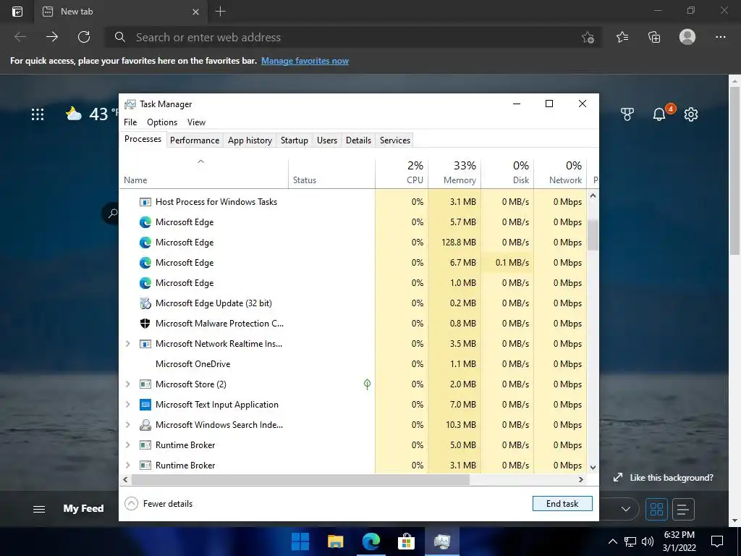The width and height of the screenshot is (741, 556).
Task: Go forward in Edge
Action: click(x=52, y=37)
